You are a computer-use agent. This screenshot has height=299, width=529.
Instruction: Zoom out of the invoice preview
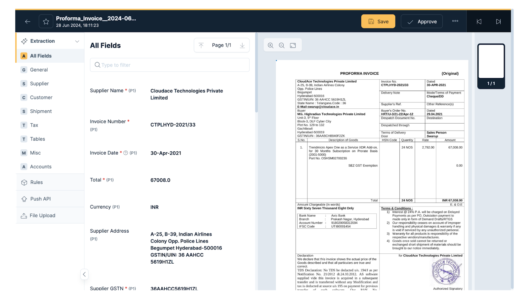coord(282,45)
